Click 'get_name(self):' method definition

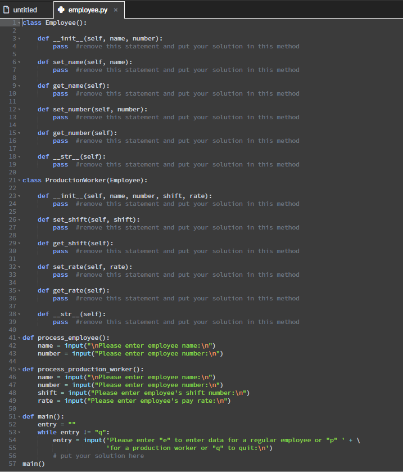point(81,86)
